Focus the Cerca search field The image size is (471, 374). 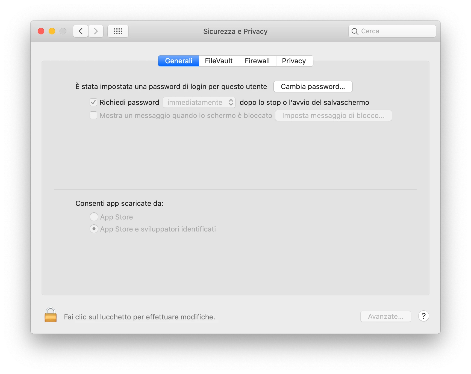(392, 31)
